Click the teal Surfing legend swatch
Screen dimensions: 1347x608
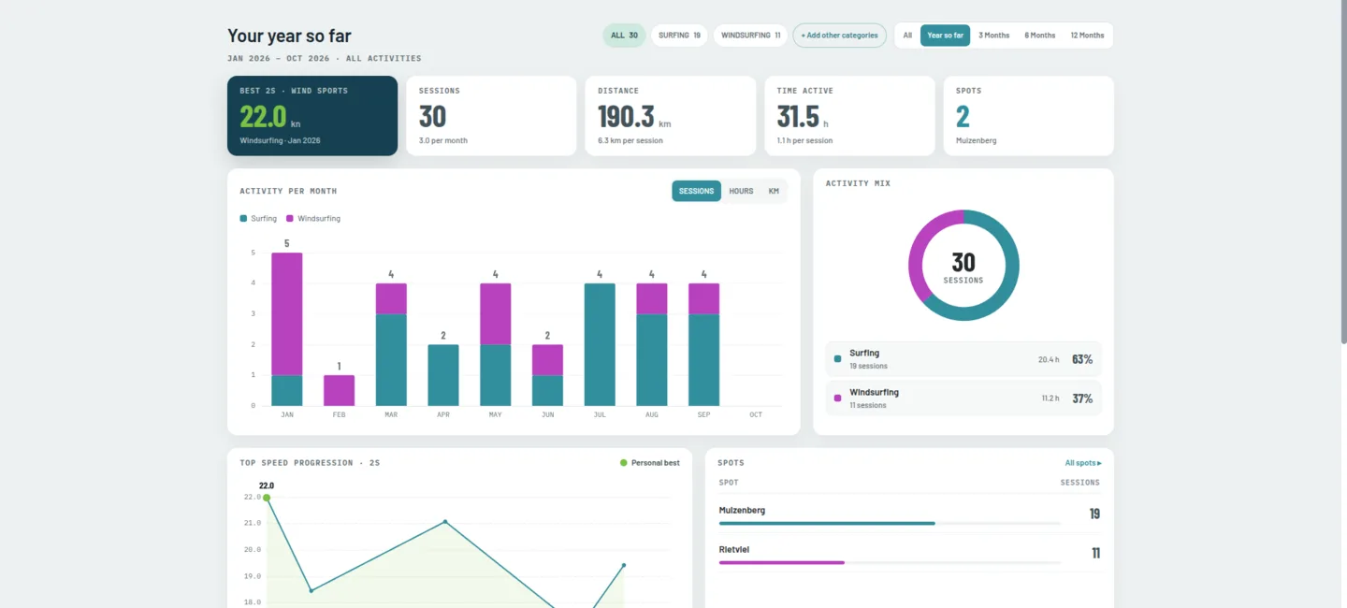coord(243,218)
